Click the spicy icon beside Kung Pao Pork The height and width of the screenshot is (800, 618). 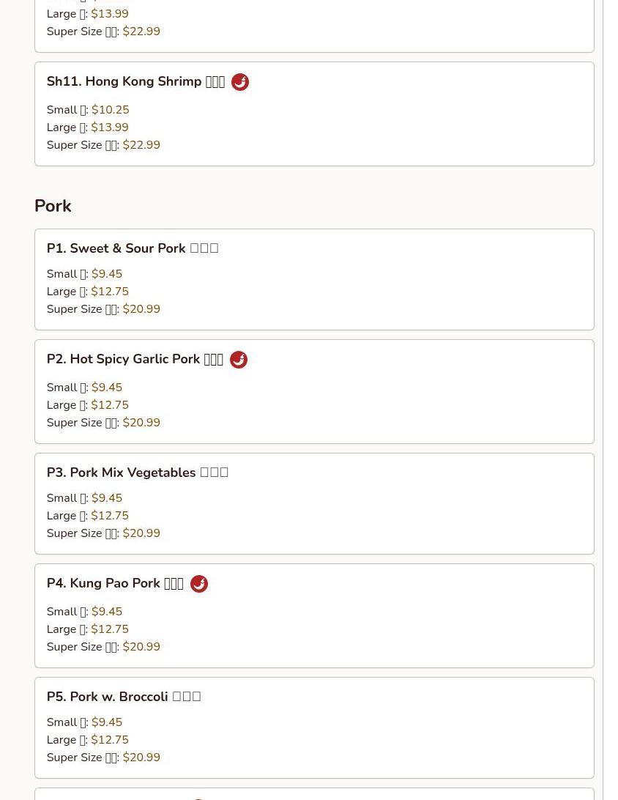[x=199, y=584]
